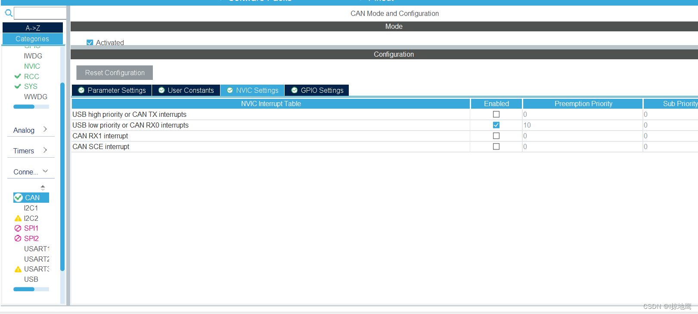Click the CAN RX1 interrupt row label
The image size is (698, 314).
point(100,136)
